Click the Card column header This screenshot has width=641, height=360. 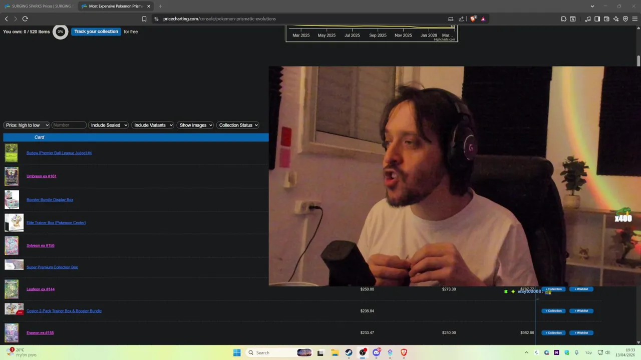39,137
